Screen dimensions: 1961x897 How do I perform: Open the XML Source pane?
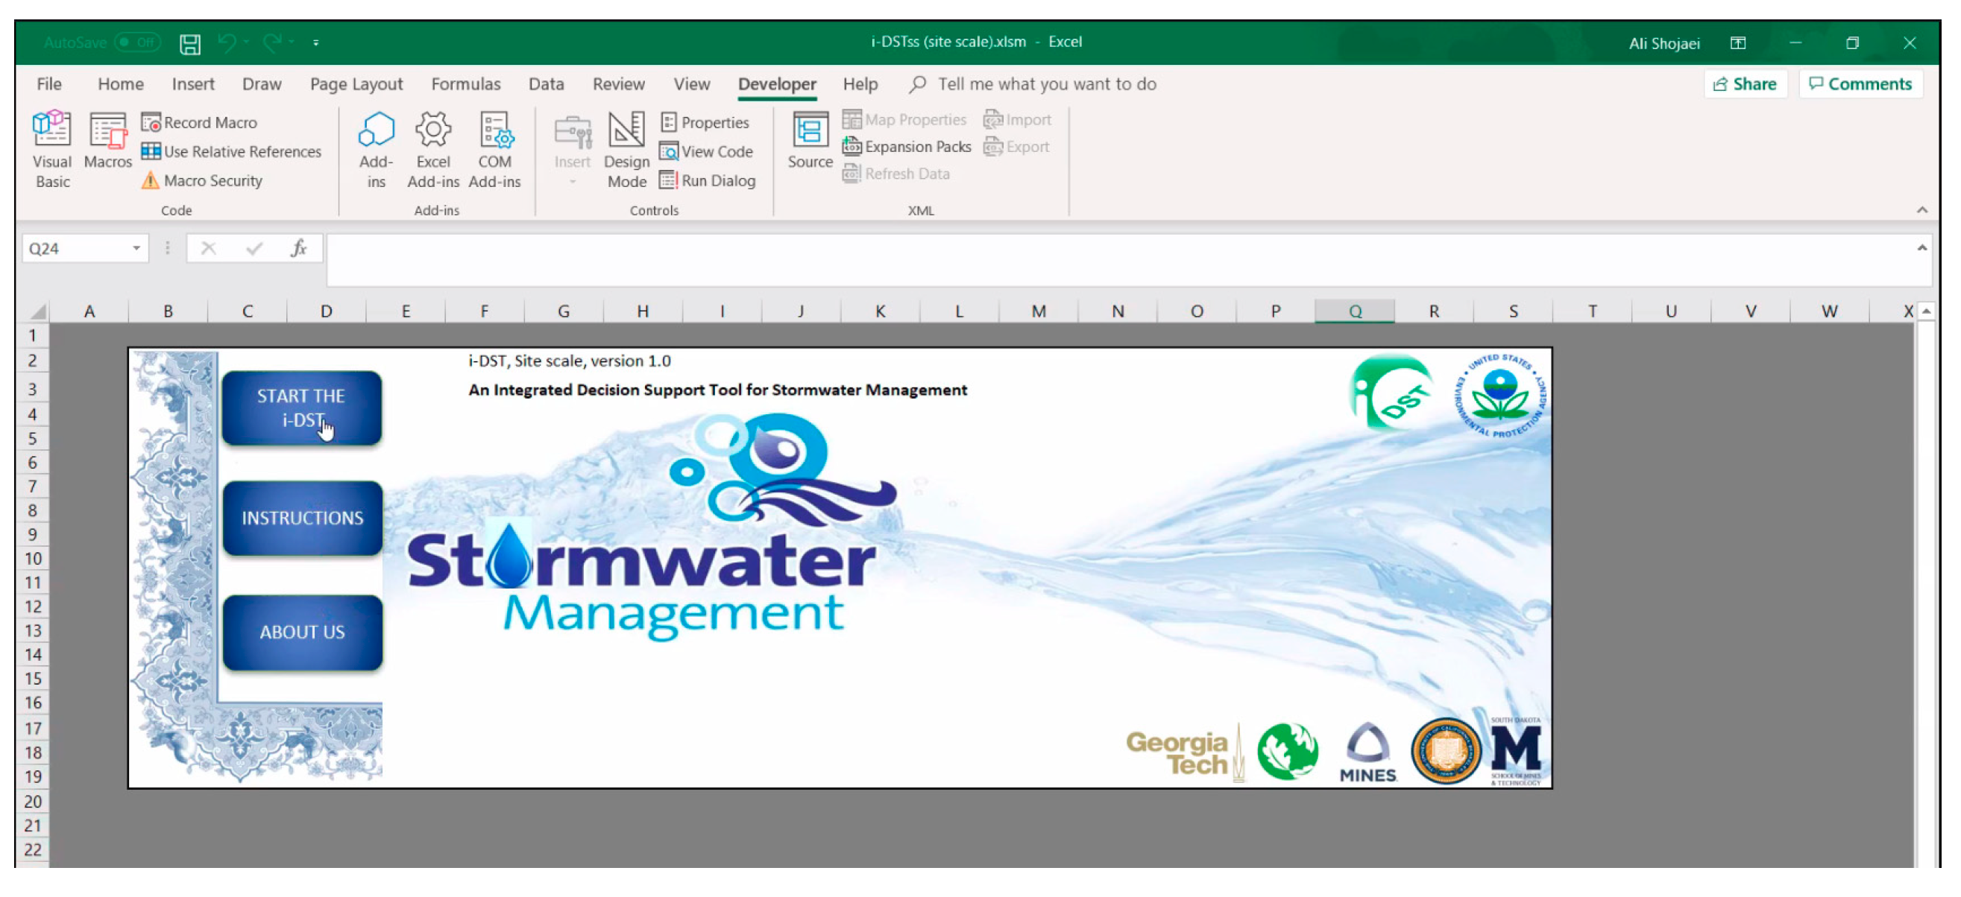(810, 141)
